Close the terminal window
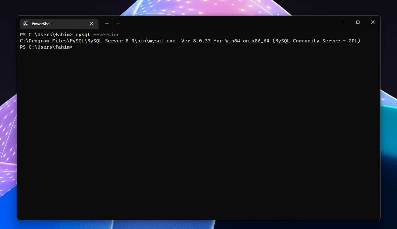This screenshot has height=229, width=397. point(373,22)
